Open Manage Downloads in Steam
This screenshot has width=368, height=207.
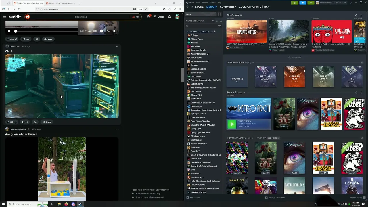pos(275,198)
